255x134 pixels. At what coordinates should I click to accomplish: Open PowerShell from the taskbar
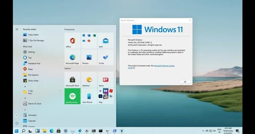(x=115, y=131)
